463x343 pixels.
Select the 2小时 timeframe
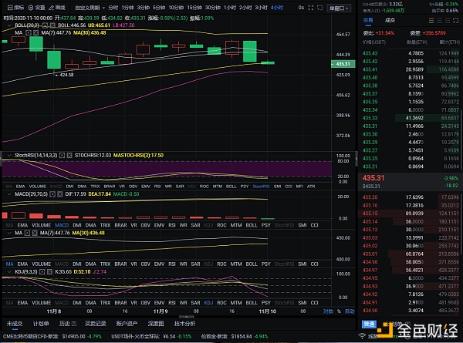coord(245,8)
